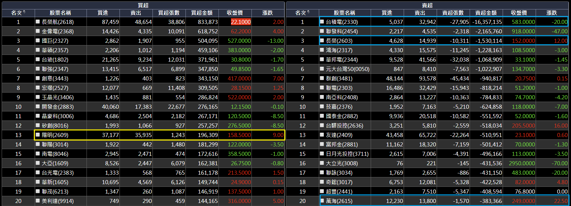Tick checkbox for 台積電(2330)

[322, 22]
